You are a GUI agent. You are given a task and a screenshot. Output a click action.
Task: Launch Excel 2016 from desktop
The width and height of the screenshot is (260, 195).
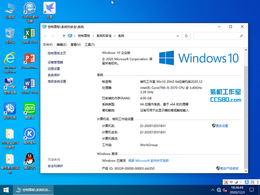30,36
